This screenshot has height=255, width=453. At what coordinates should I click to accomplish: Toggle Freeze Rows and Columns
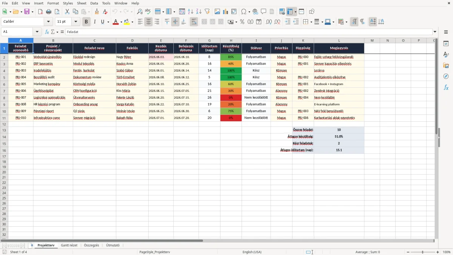pos(290,12)
